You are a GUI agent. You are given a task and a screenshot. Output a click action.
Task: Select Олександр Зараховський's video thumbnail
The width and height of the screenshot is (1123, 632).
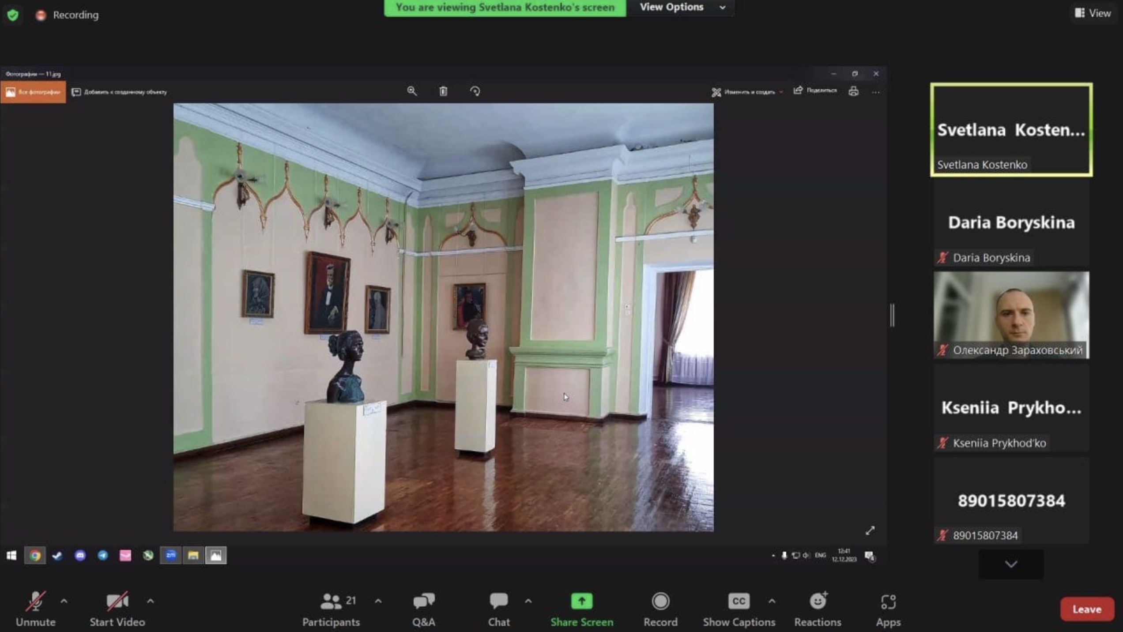pyautogui.click(x=1011, y=315)
